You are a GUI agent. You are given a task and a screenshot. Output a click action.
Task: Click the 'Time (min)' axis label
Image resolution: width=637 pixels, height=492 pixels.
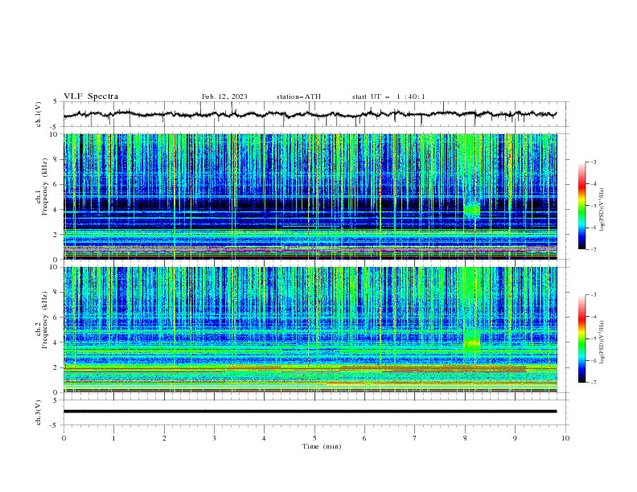tap(322, 446)
